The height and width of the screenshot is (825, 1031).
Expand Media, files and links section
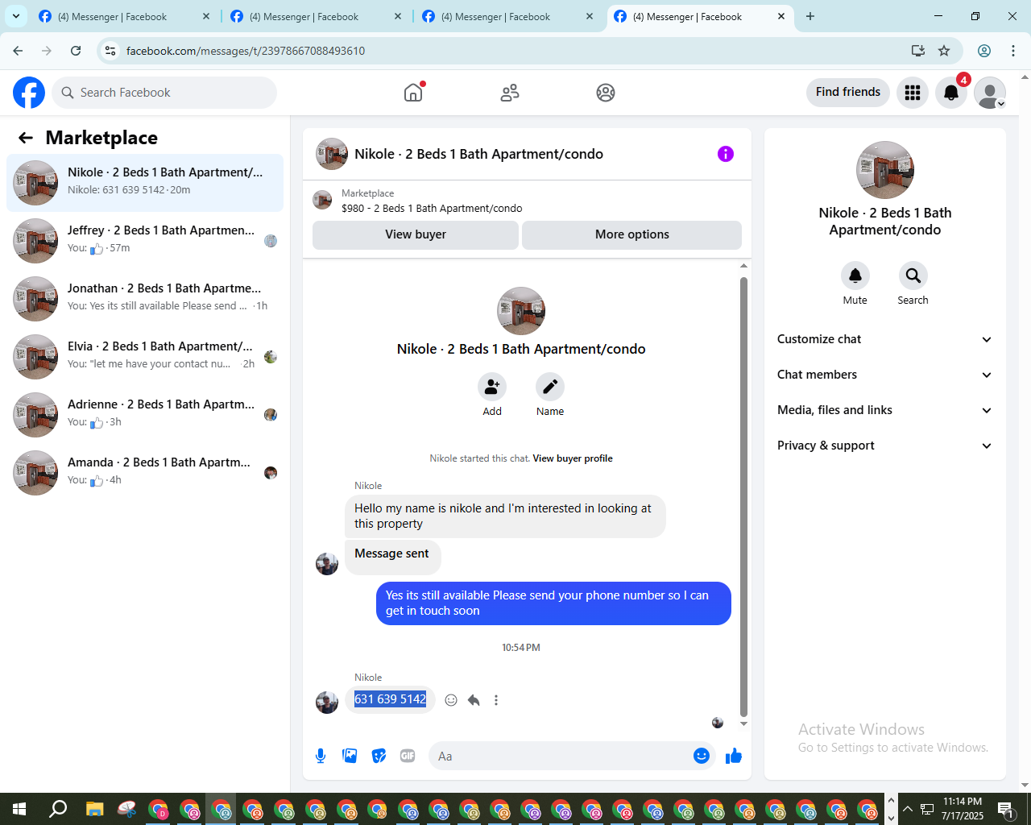click(884, 410)
